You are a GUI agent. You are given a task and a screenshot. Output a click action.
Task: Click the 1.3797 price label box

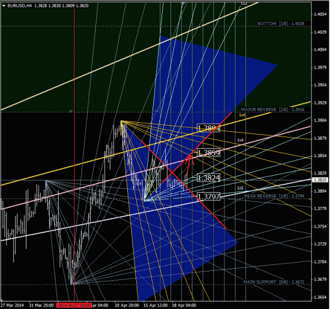coord(209,196)
